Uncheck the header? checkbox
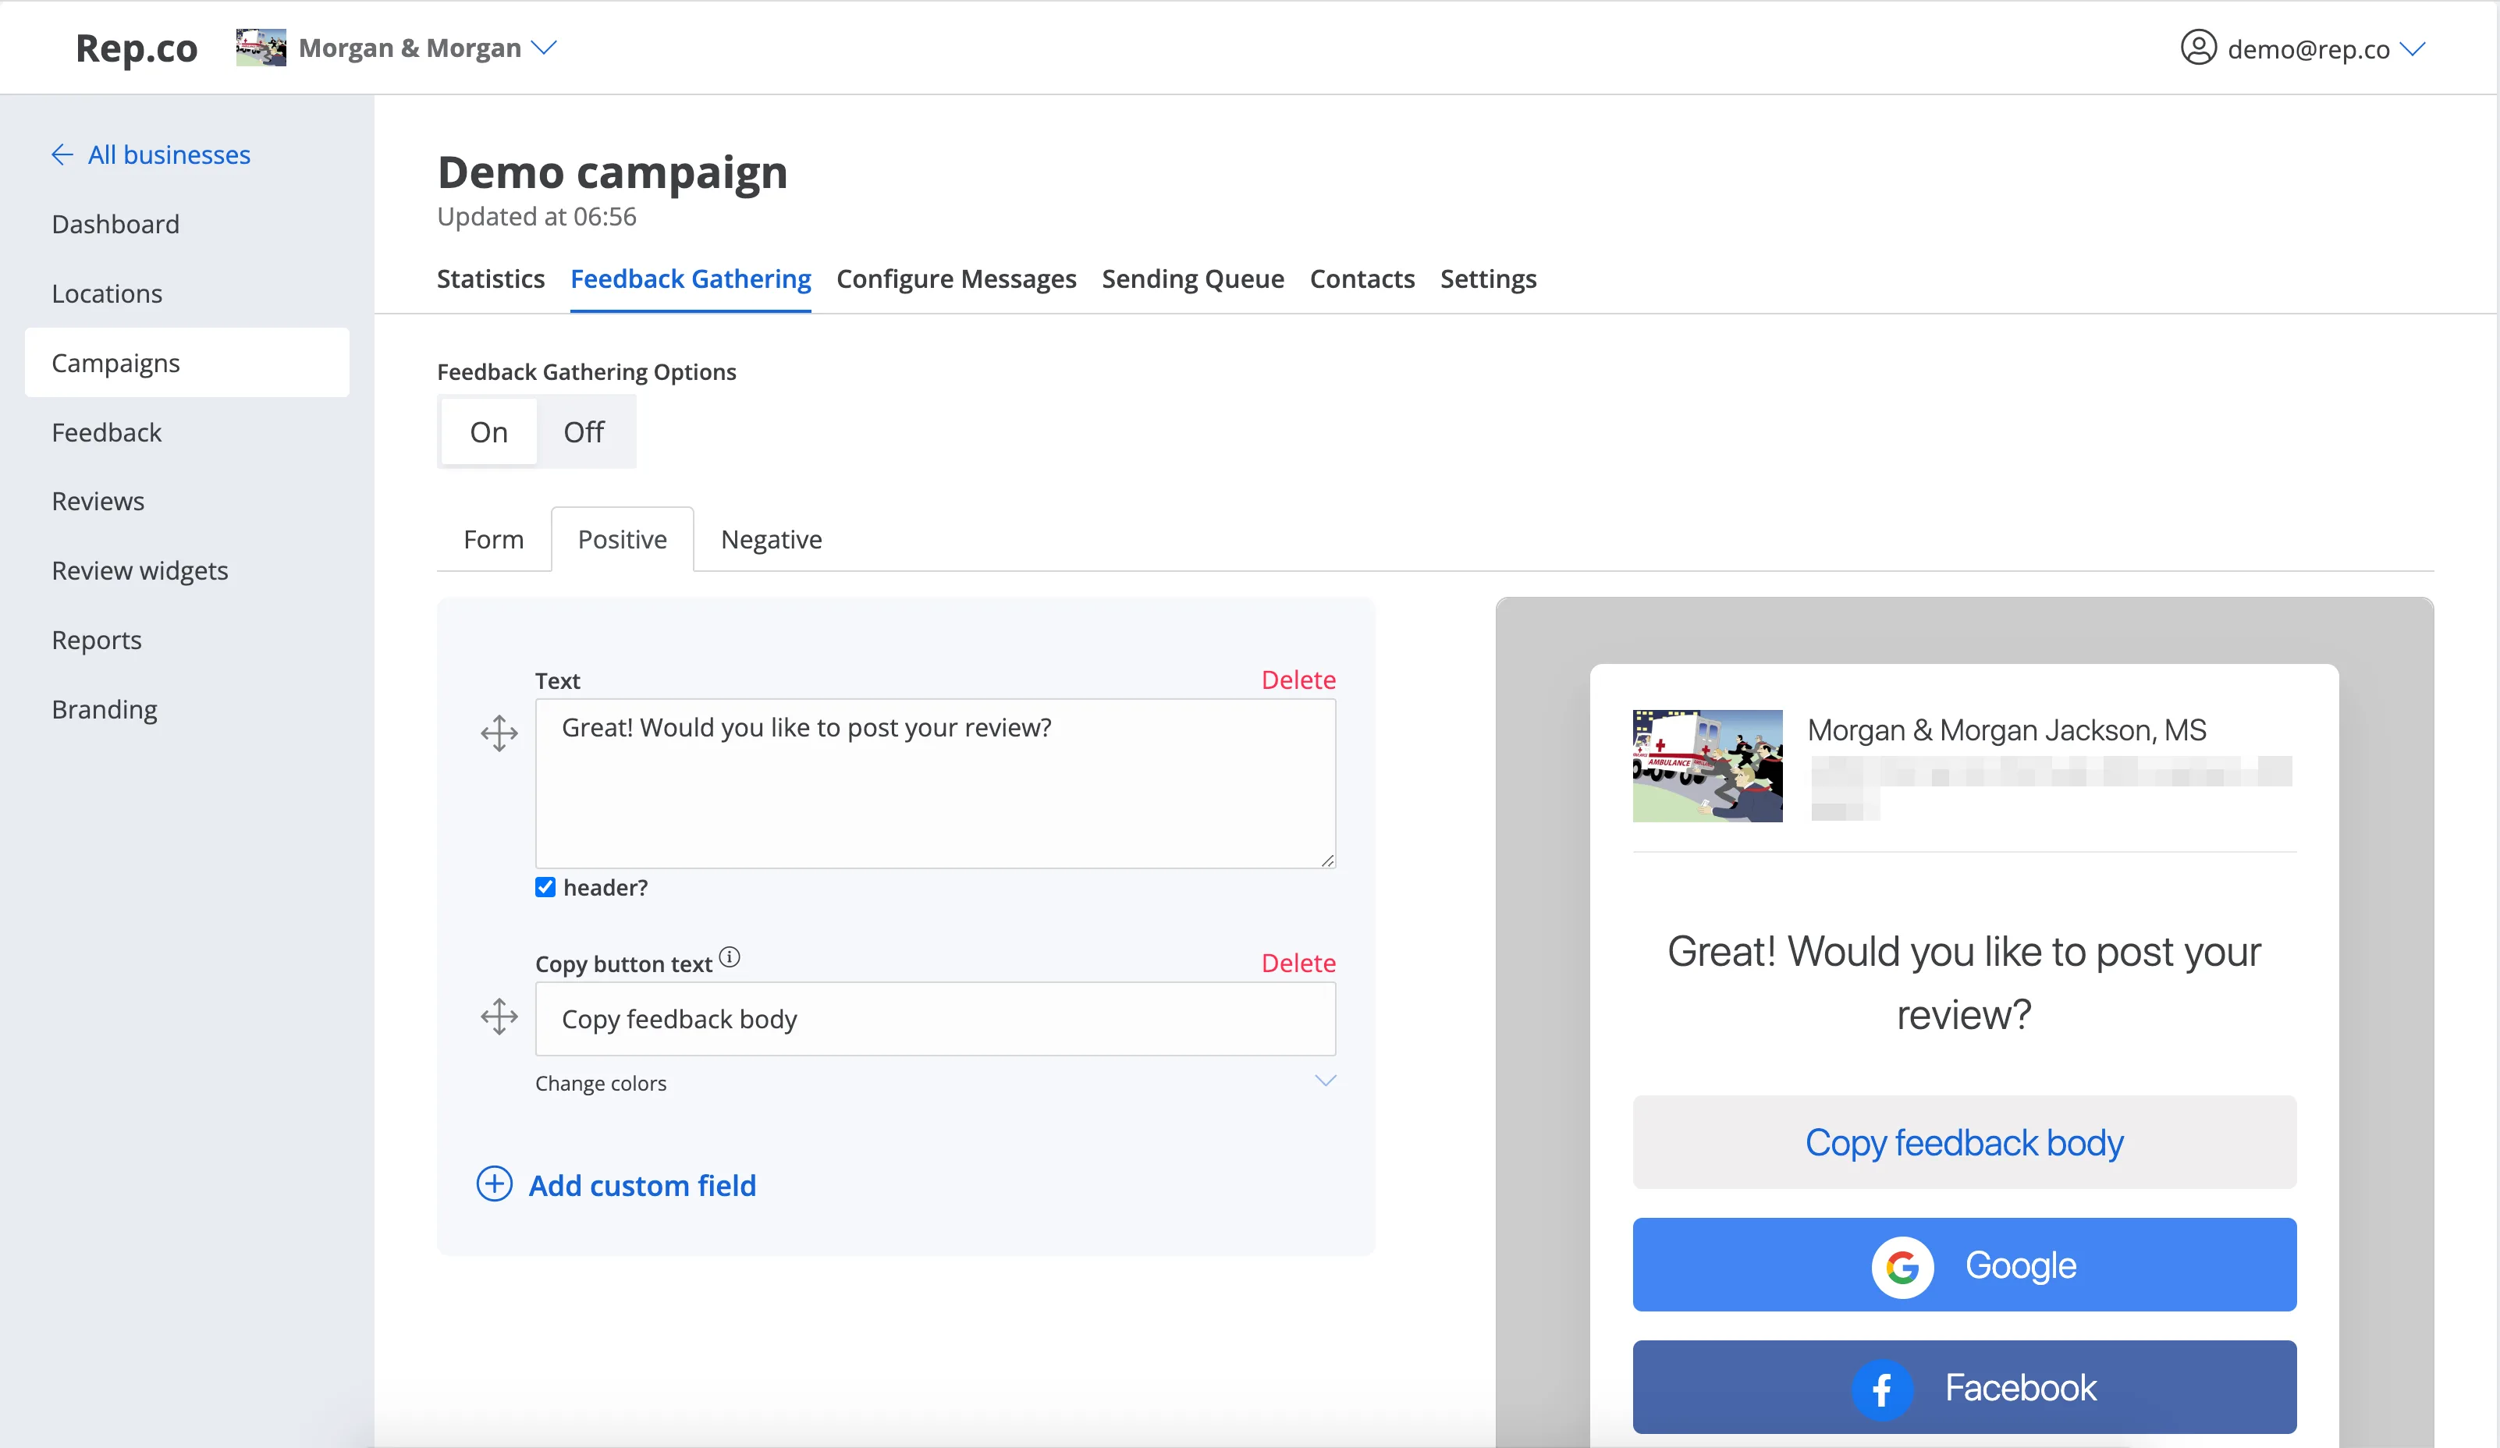The width and height of the screenshot is (2500, 1448). 545,888
